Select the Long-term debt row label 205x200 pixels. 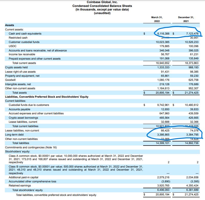(x=14, y=135)
